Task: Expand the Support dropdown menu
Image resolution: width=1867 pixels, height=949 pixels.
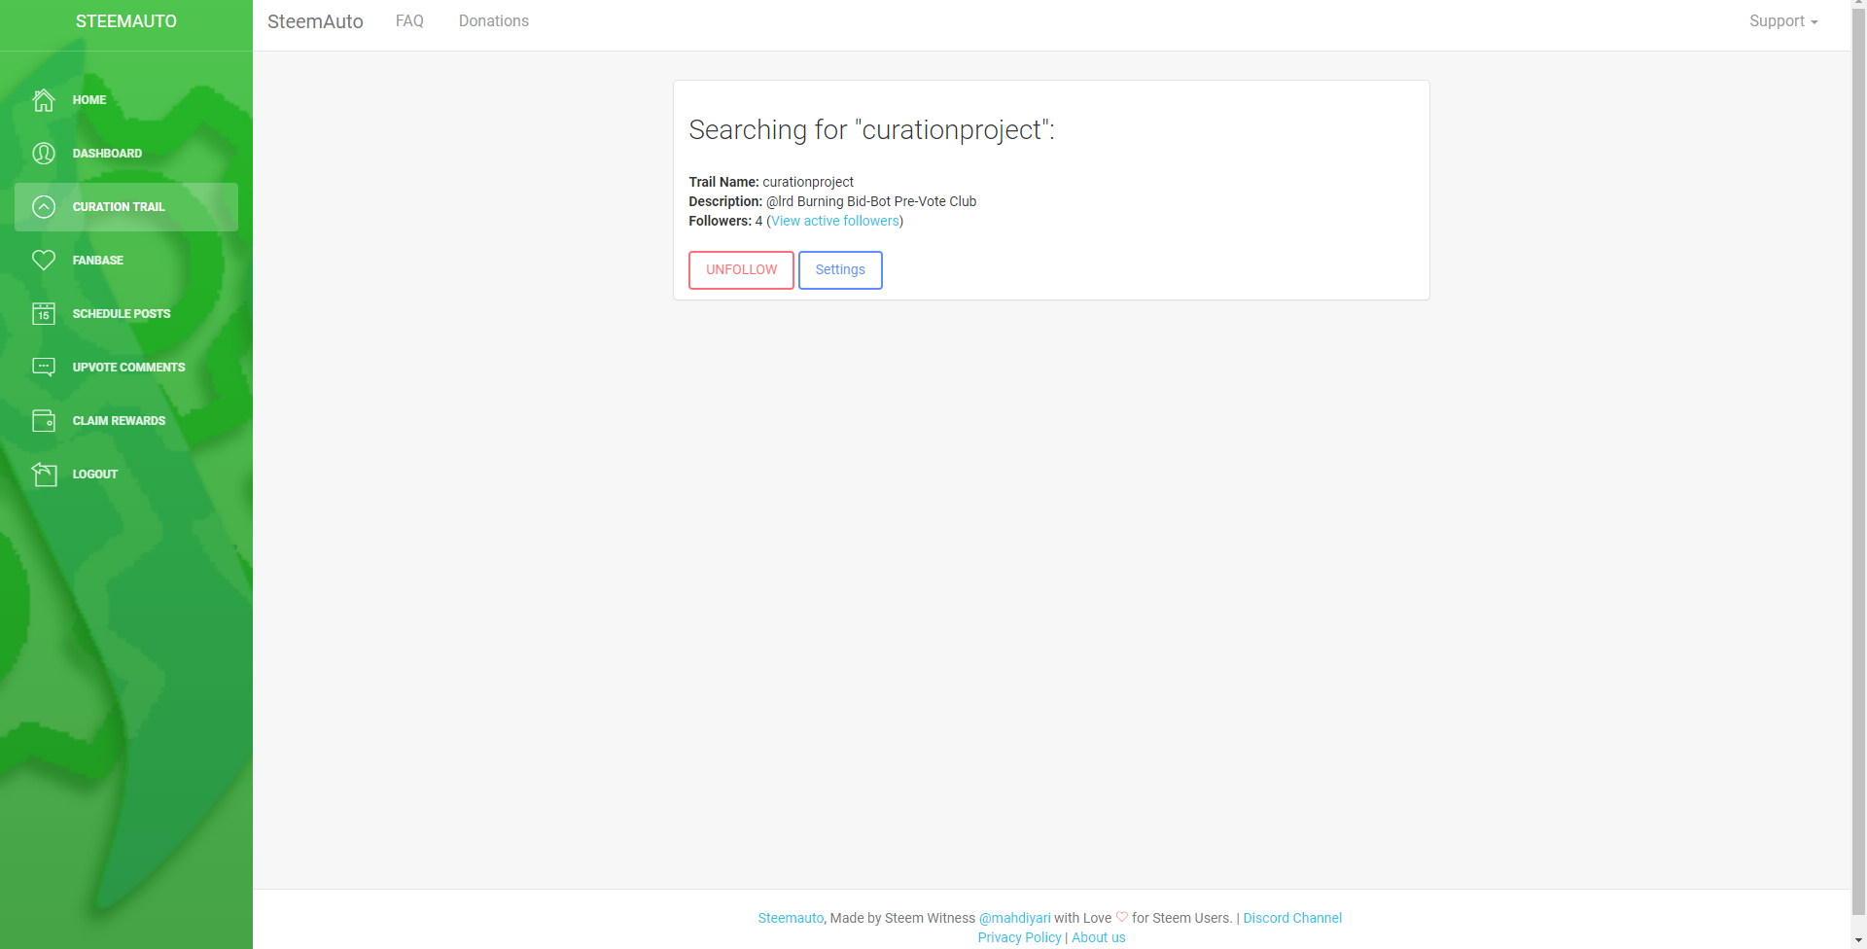Action: point(1783,21)
